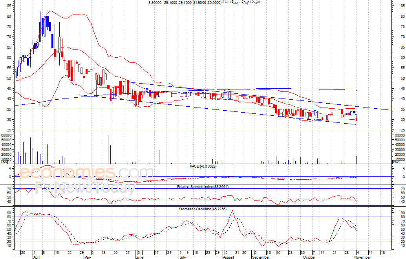406x259 pixels.
Task: Click the August month label
Action: 228,257
